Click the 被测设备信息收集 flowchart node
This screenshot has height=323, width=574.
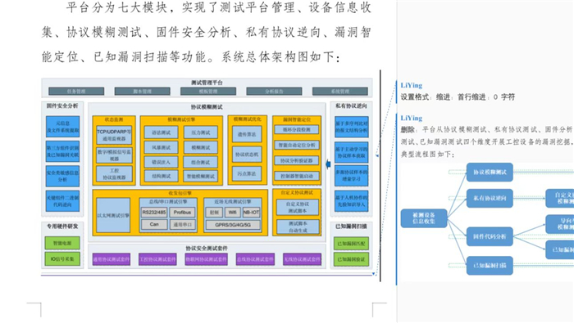424,218
